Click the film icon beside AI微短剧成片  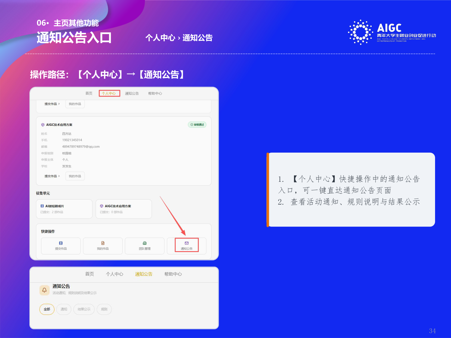click(42, 206)
